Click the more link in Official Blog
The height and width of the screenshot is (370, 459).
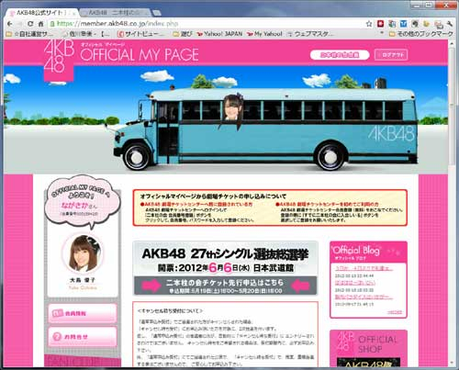coord(395,312)
